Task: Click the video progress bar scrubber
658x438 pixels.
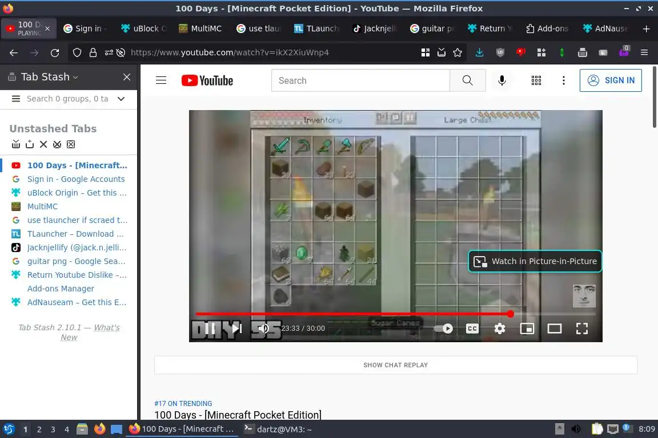Action: [x=510, y=314]
